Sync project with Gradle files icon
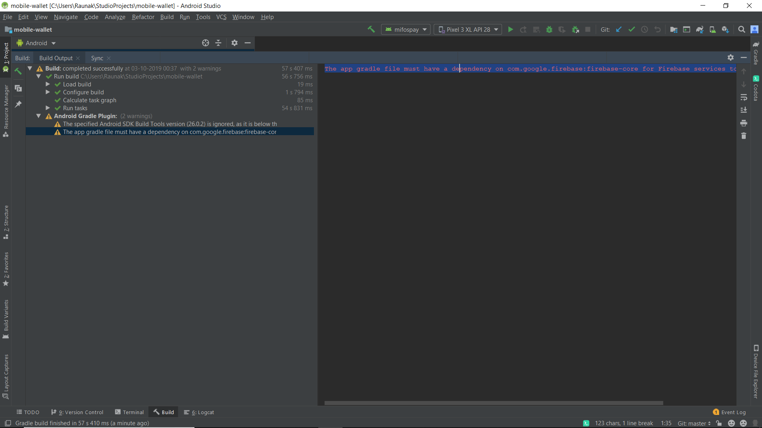 700,29
